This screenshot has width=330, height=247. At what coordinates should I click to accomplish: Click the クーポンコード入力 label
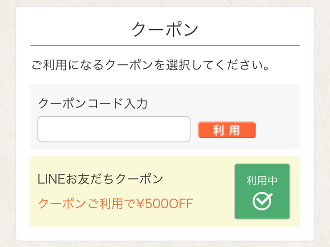[93, 103]
